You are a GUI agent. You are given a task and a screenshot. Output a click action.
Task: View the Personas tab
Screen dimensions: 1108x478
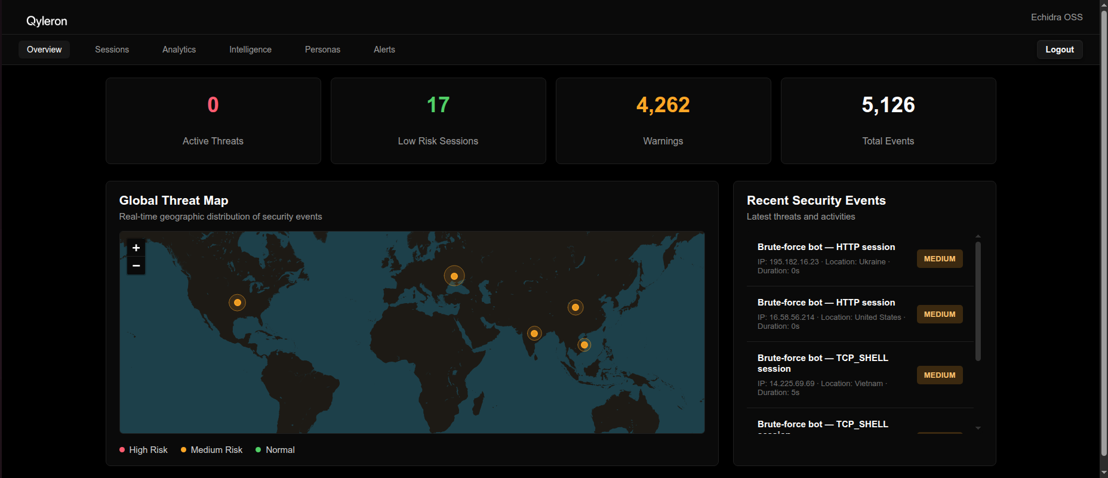pos(322,50)
